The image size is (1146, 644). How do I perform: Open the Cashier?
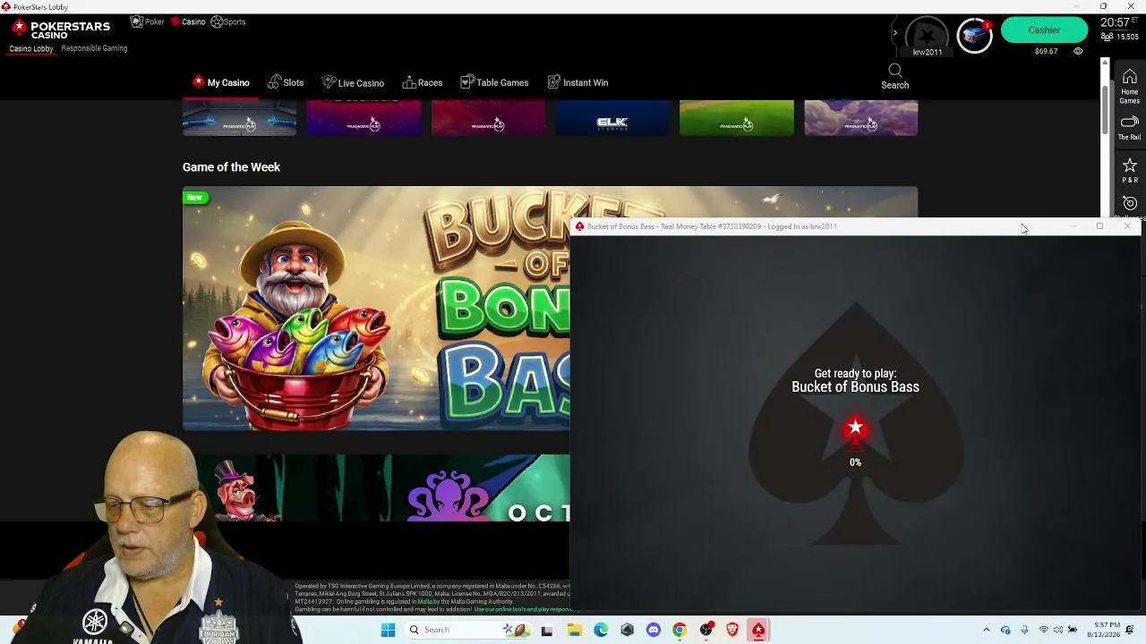click(x=1044, y=30)
